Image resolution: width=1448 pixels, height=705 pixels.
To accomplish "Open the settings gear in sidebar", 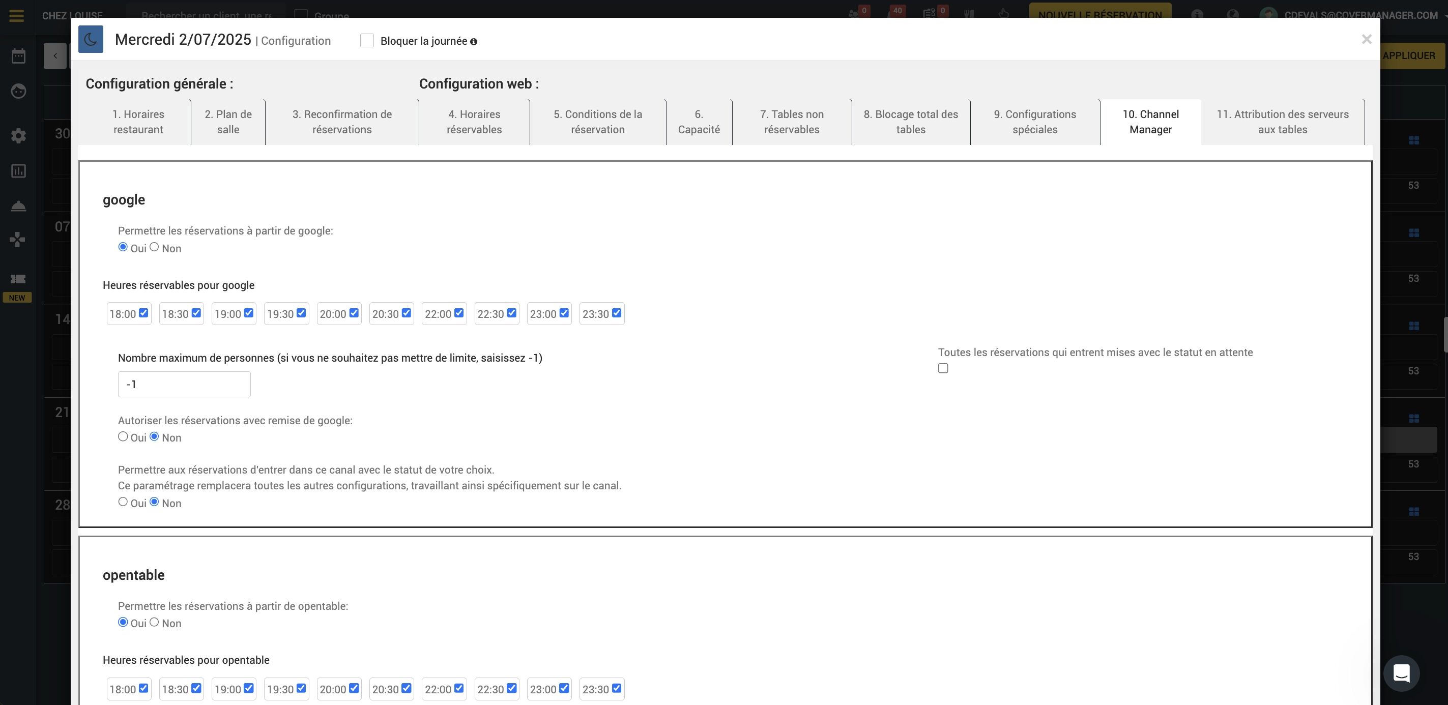I will click(18, 135).
